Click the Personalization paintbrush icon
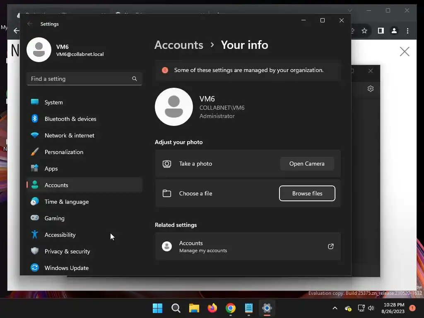 [35, 152]
